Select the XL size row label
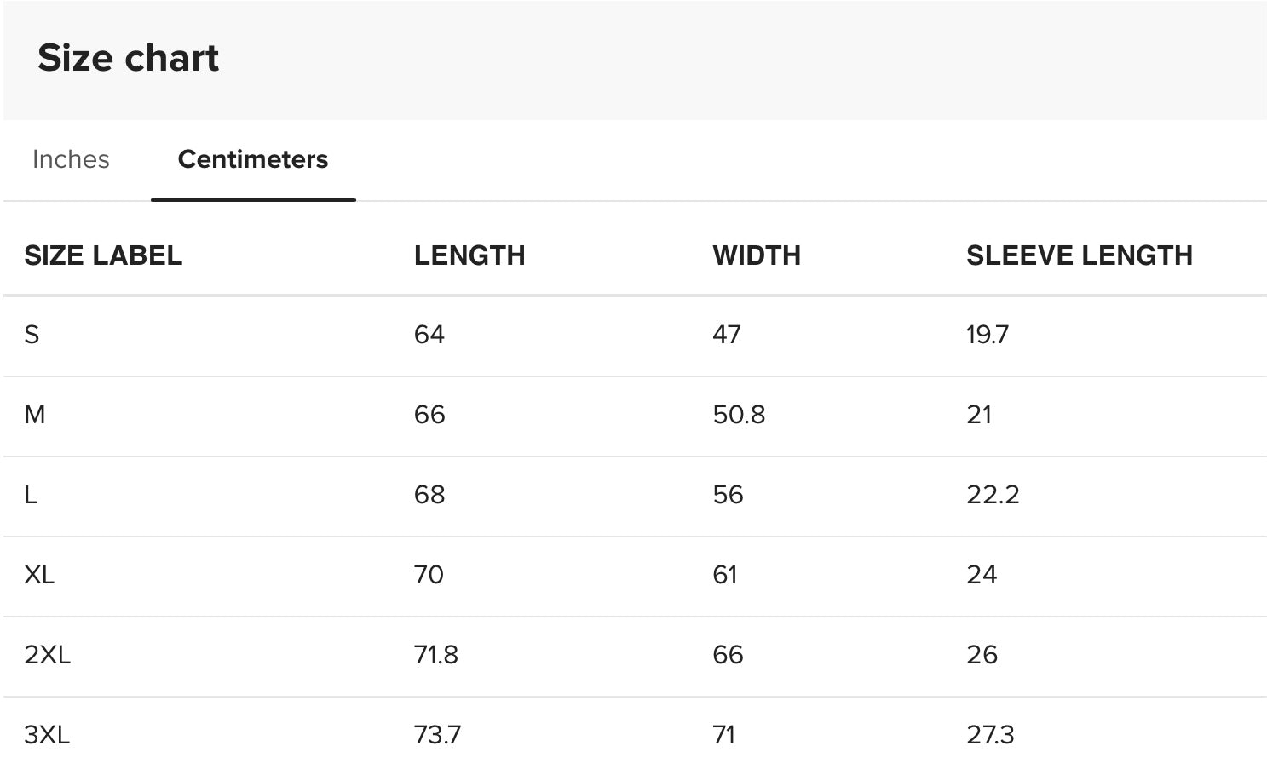The height and width of the screenshot is (775, 1267). (x=39, y=575)
